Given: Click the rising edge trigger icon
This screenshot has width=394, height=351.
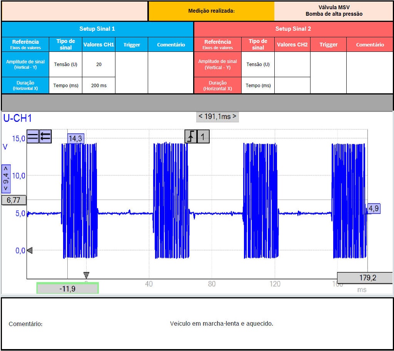Looking at the screenshot, I should (191, 136).
